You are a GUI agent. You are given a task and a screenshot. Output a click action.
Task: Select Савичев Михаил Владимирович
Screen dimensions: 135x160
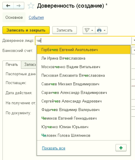(84, 84)
